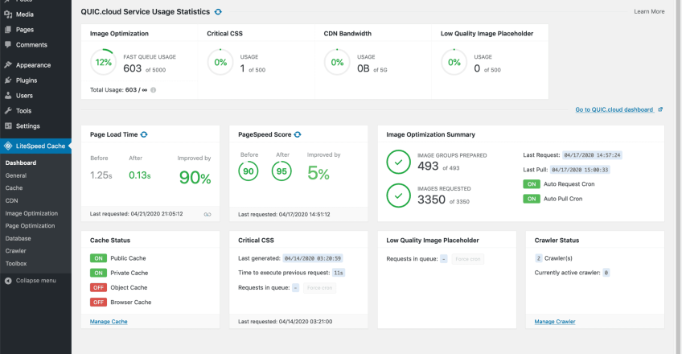
Task: Click the Appearance brush icon
Action: [x=8, y=65]
